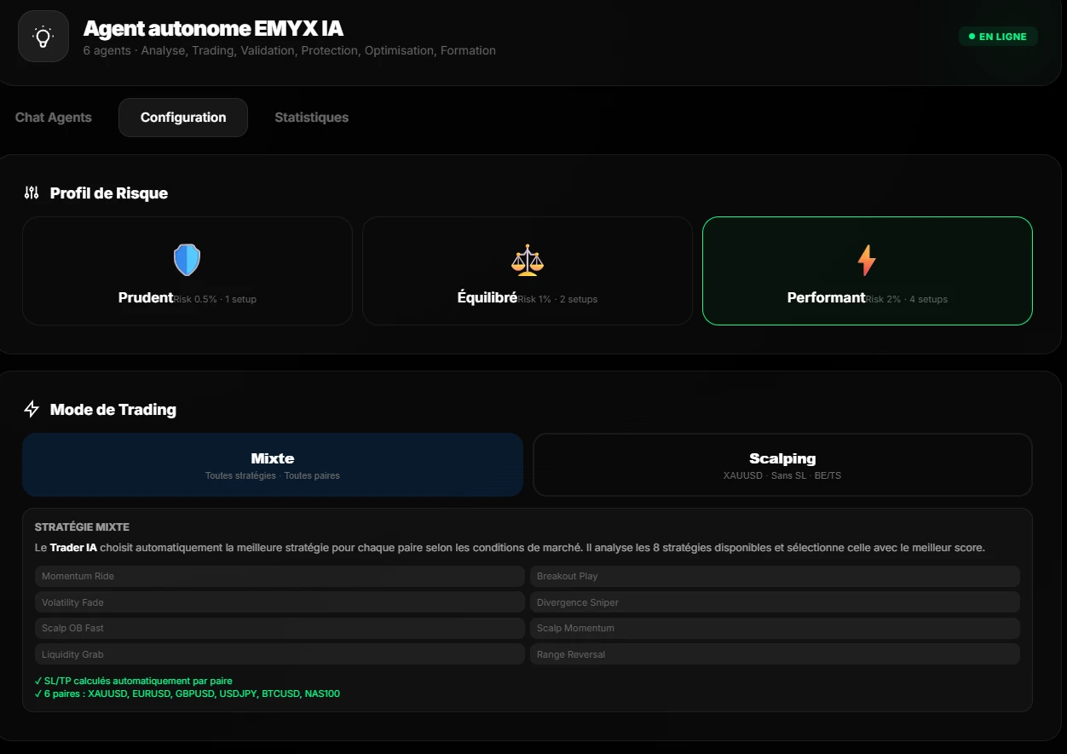Click the Volatility Fade strategy row

pos(280,602)
